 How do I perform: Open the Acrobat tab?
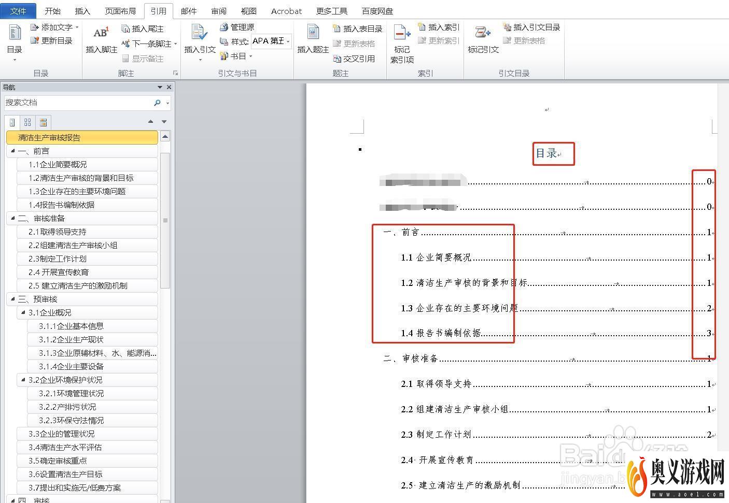[286, 11]
